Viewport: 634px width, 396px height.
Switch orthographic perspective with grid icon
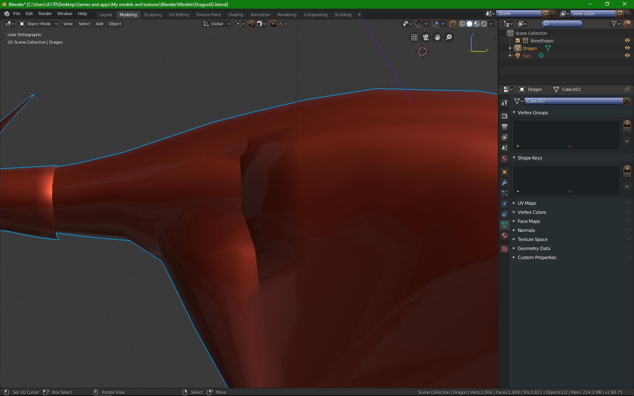point(414,37)
